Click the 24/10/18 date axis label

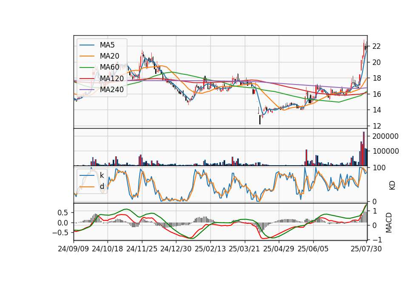tap(108, 249)
